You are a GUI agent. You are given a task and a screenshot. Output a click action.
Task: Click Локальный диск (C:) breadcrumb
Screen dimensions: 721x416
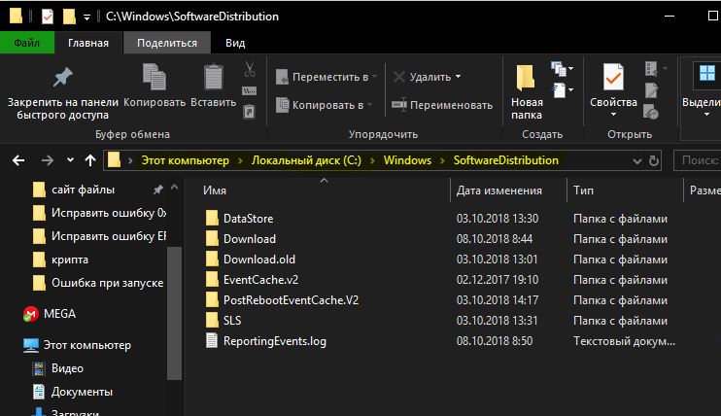(306, 160)
